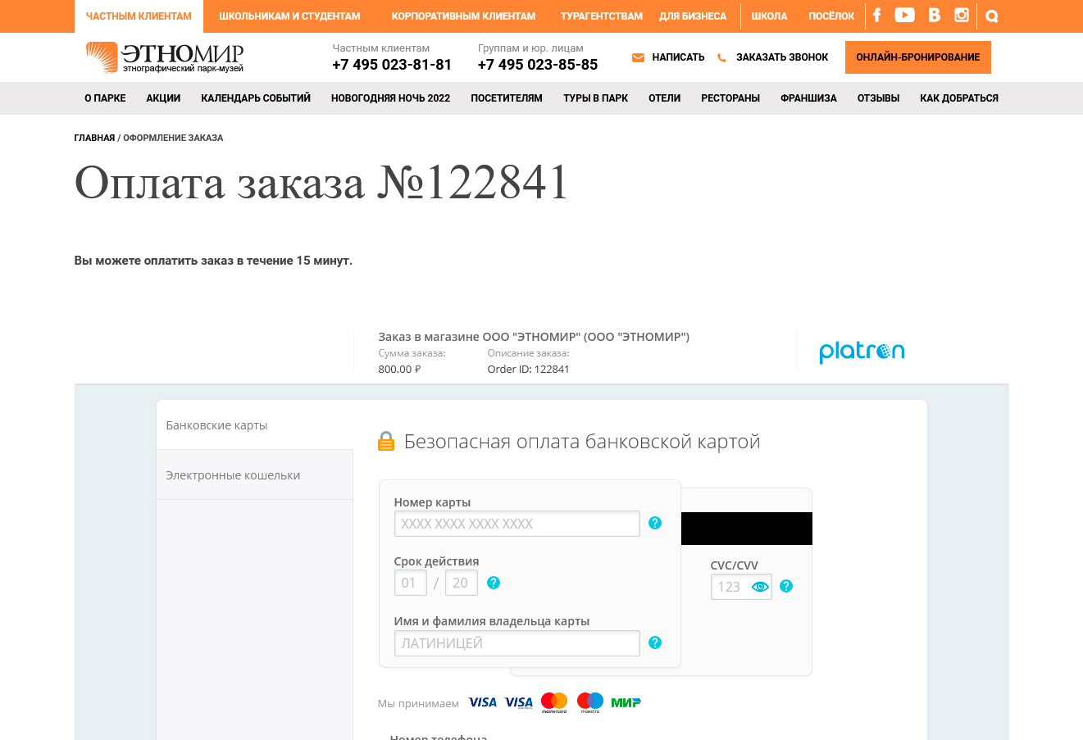Open the Отзывы menu item
1083x740 pixels.
point(878,98)
